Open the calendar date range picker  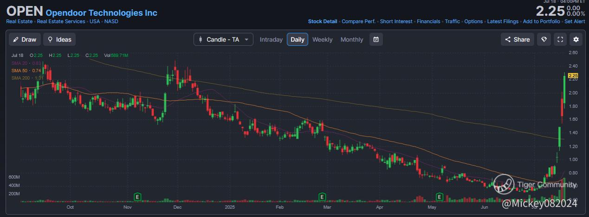pos(376,39)
